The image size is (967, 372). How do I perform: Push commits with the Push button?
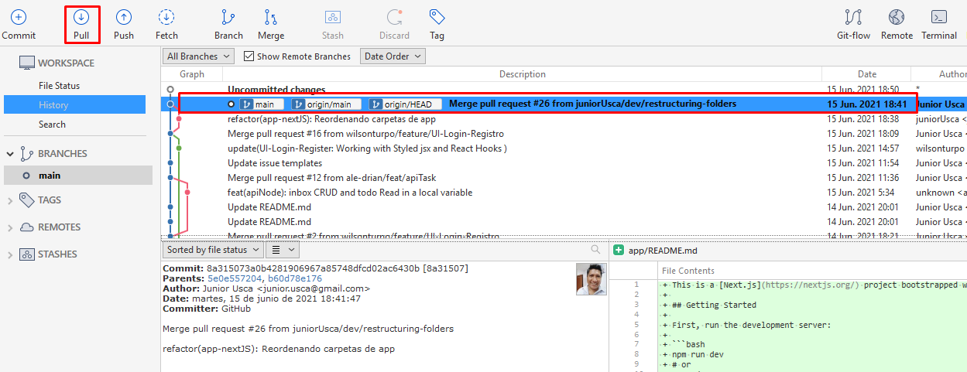[124, 25]
